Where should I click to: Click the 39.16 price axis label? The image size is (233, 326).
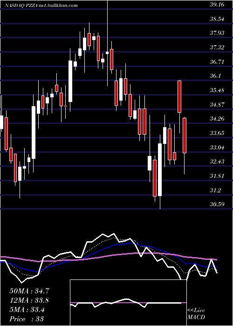(x=217, y=5)
